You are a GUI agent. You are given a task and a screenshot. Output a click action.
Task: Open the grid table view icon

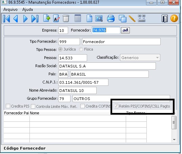coord(78,18)
